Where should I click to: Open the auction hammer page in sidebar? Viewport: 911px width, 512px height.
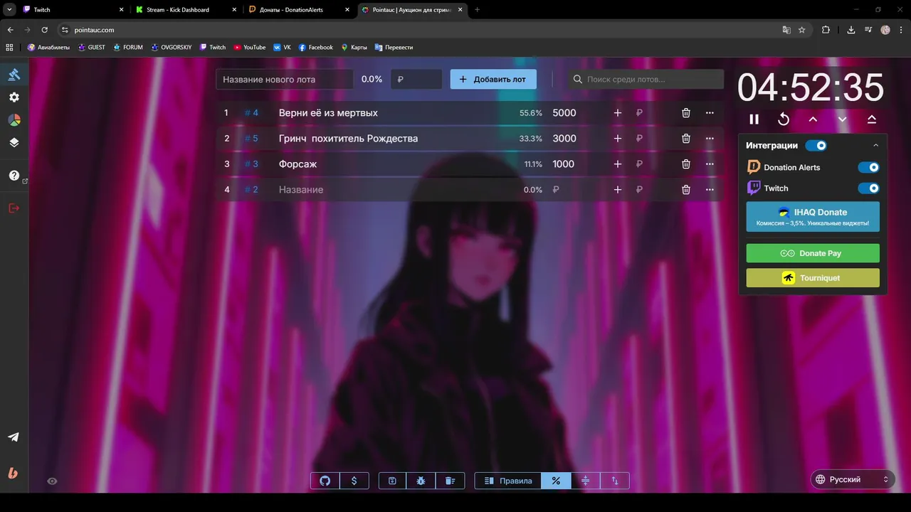click(14, 74)
